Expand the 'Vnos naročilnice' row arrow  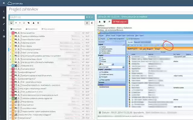click(x=92, y=33)
